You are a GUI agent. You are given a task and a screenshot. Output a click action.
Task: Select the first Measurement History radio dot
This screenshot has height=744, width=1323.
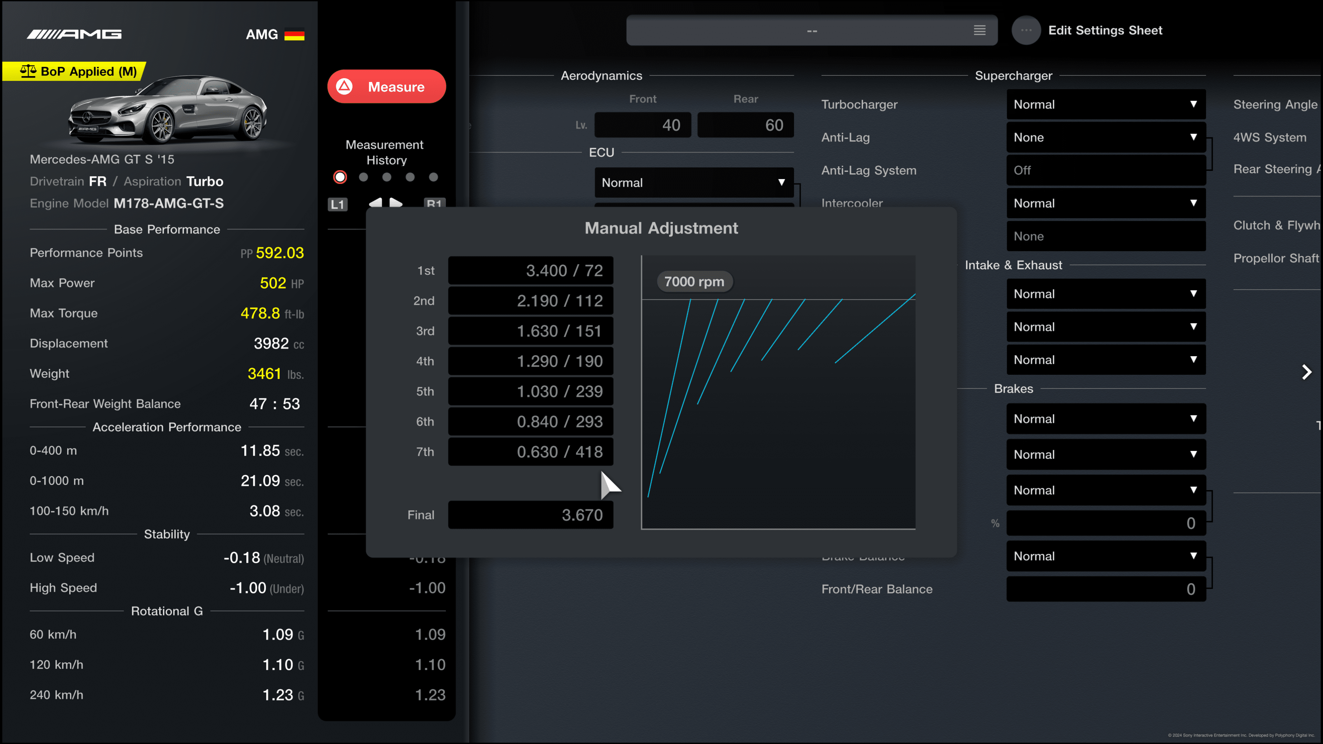(x=340, y=177)
